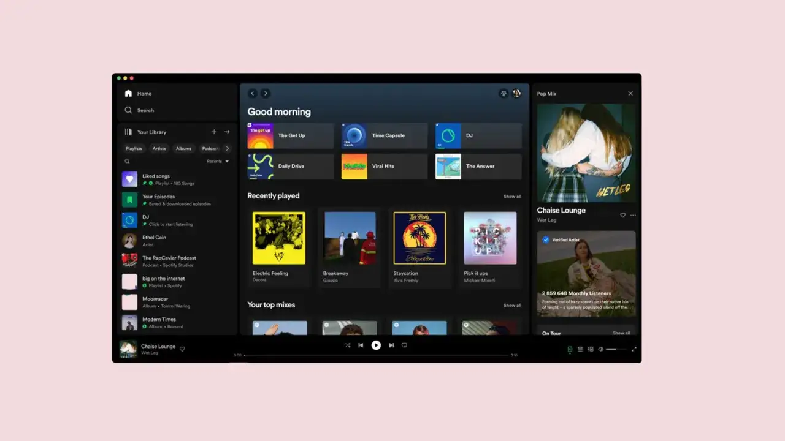Like the current song in the bottom bar
Viewport: 785px width, 441px height.
tap(182, 349)
